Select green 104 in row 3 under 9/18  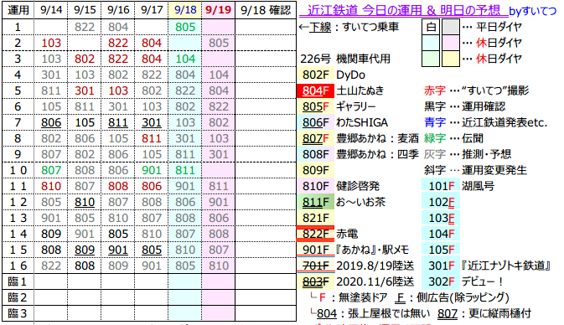pos(185,59)
